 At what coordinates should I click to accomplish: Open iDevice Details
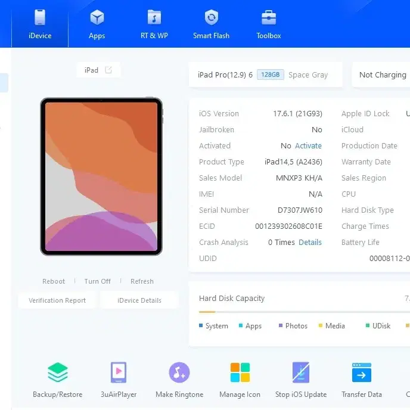click(139, 300)
